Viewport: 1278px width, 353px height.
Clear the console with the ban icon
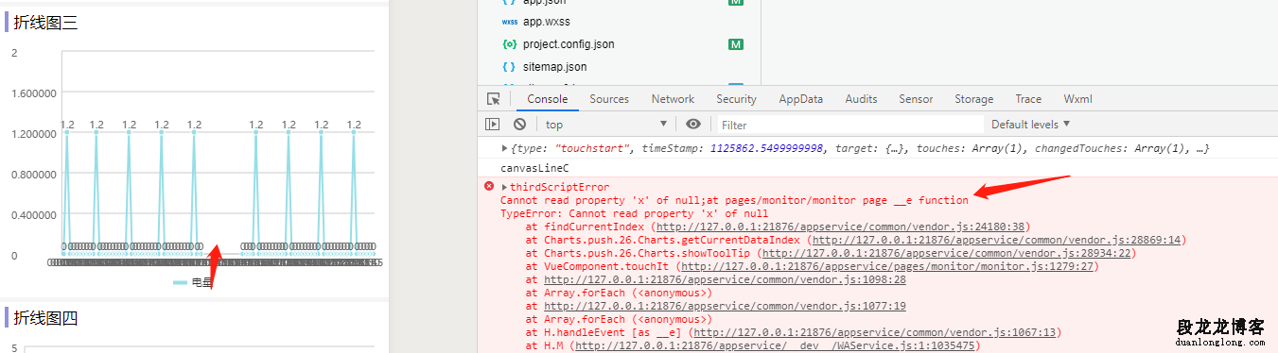coord(519,125)
